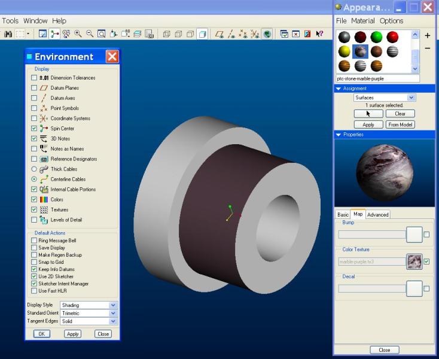This screenshot has height=359, width=439.
Task: Click OK in Environment dialog
Action: 41,334
